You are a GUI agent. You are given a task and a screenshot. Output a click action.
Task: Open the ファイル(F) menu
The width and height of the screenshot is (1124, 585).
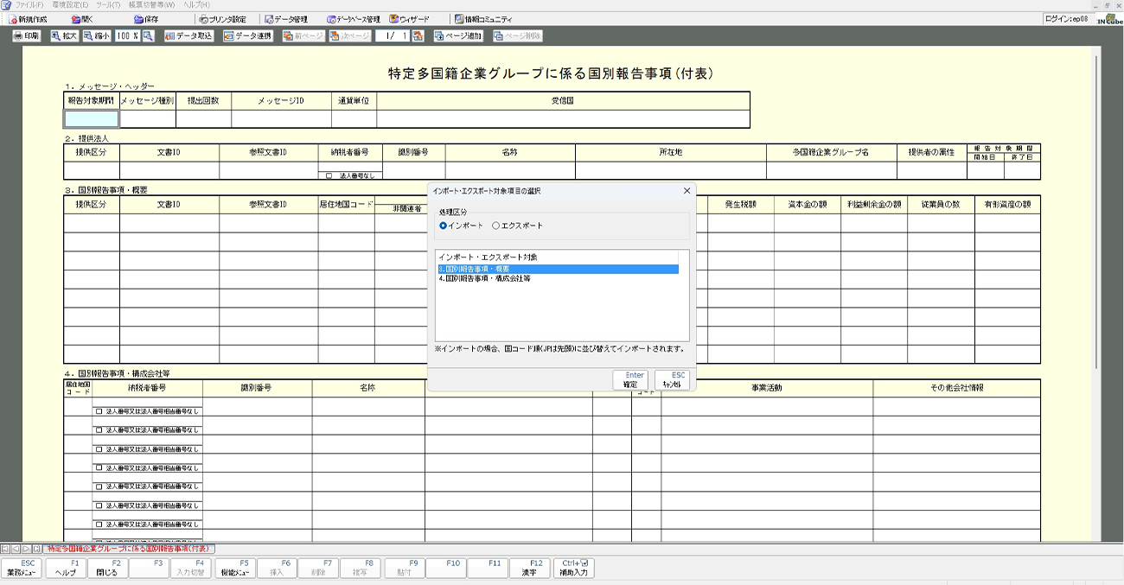pyautogui.click(x=27, y=5)
